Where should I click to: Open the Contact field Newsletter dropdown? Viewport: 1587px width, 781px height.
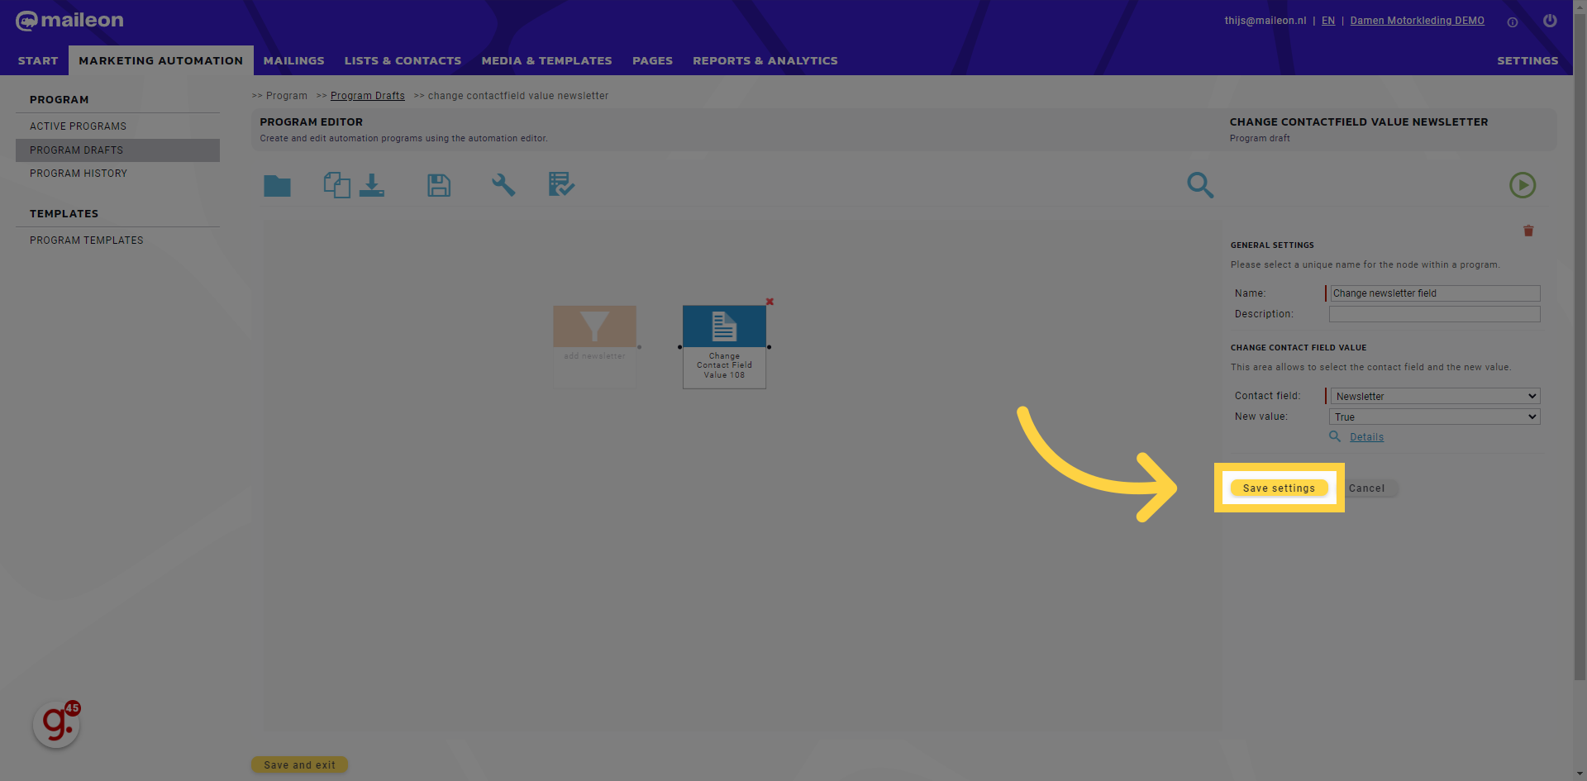coord(1435,396)
